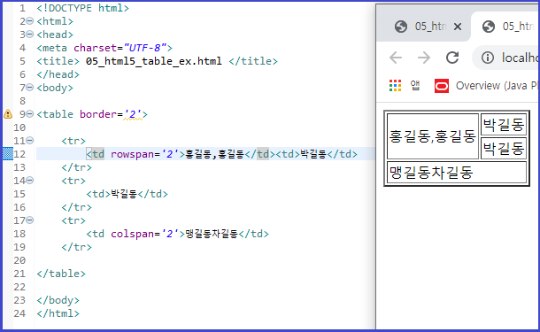Click line number 8 in the gutter
540x332 pixels.
22,101
